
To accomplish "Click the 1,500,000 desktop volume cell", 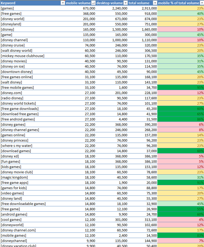I will click(112, 30).
